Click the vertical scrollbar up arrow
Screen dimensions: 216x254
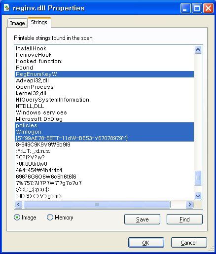(x=198, y=49)
